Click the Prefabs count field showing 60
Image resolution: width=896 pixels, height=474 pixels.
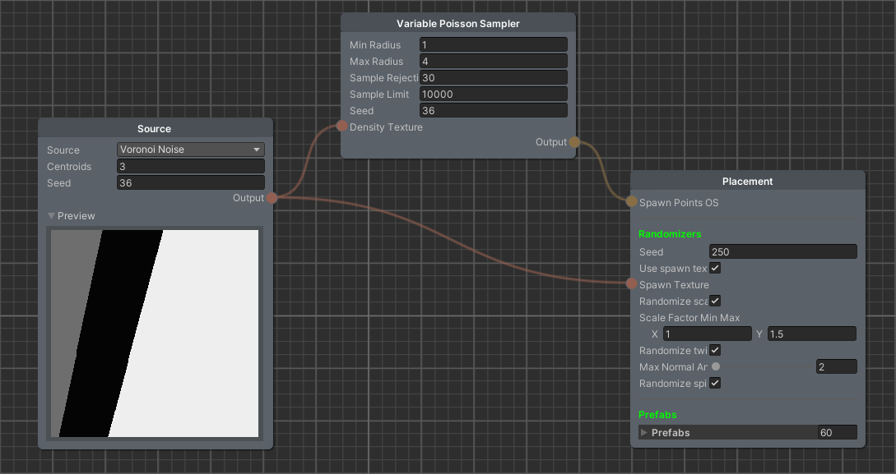click(x=836, y=432)
